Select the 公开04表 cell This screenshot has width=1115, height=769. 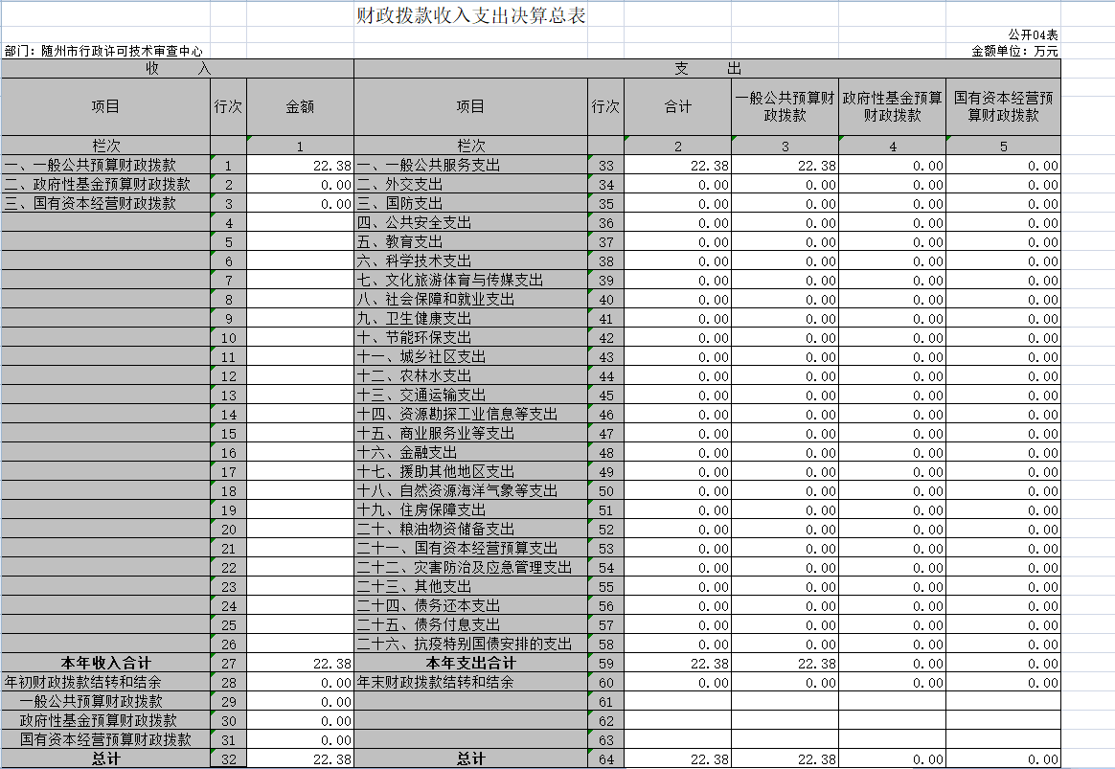(1033, 34)
